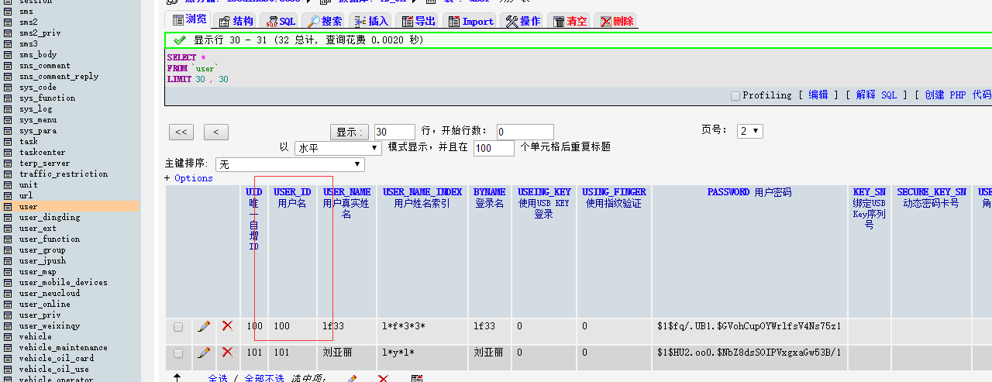Screen dimensions: 992x382
Task: Click the sys_log table icon in sidebar
Action: pyautogui.click(x=9, y=109)
